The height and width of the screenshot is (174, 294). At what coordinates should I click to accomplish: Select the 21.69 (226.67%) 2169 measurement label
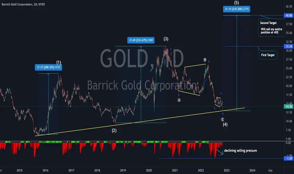tap(141, 40)
